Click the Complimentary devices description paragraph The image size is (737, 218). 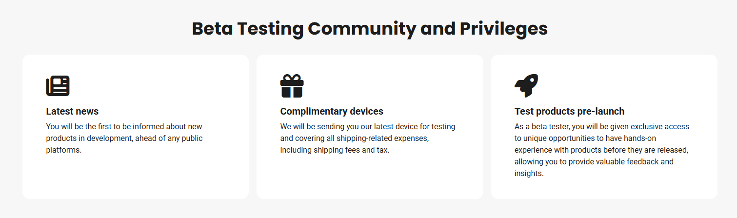[x=367, y=138]
